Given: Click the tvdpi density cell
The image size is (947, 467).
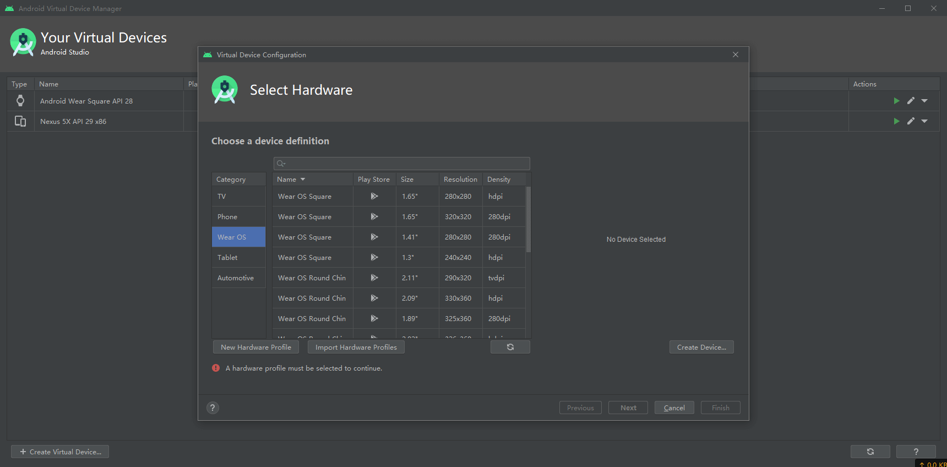Looking at the screenshot, I should [x=504, y=278].
